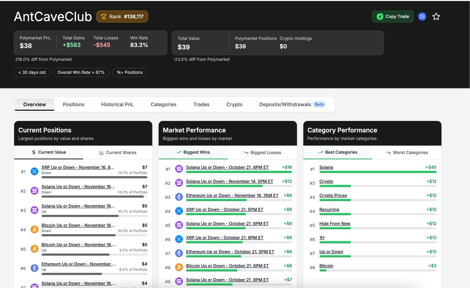Viewport: 470px width, 288px height.
Task: Click the '< 30 days old' tag
Action: 32,72
